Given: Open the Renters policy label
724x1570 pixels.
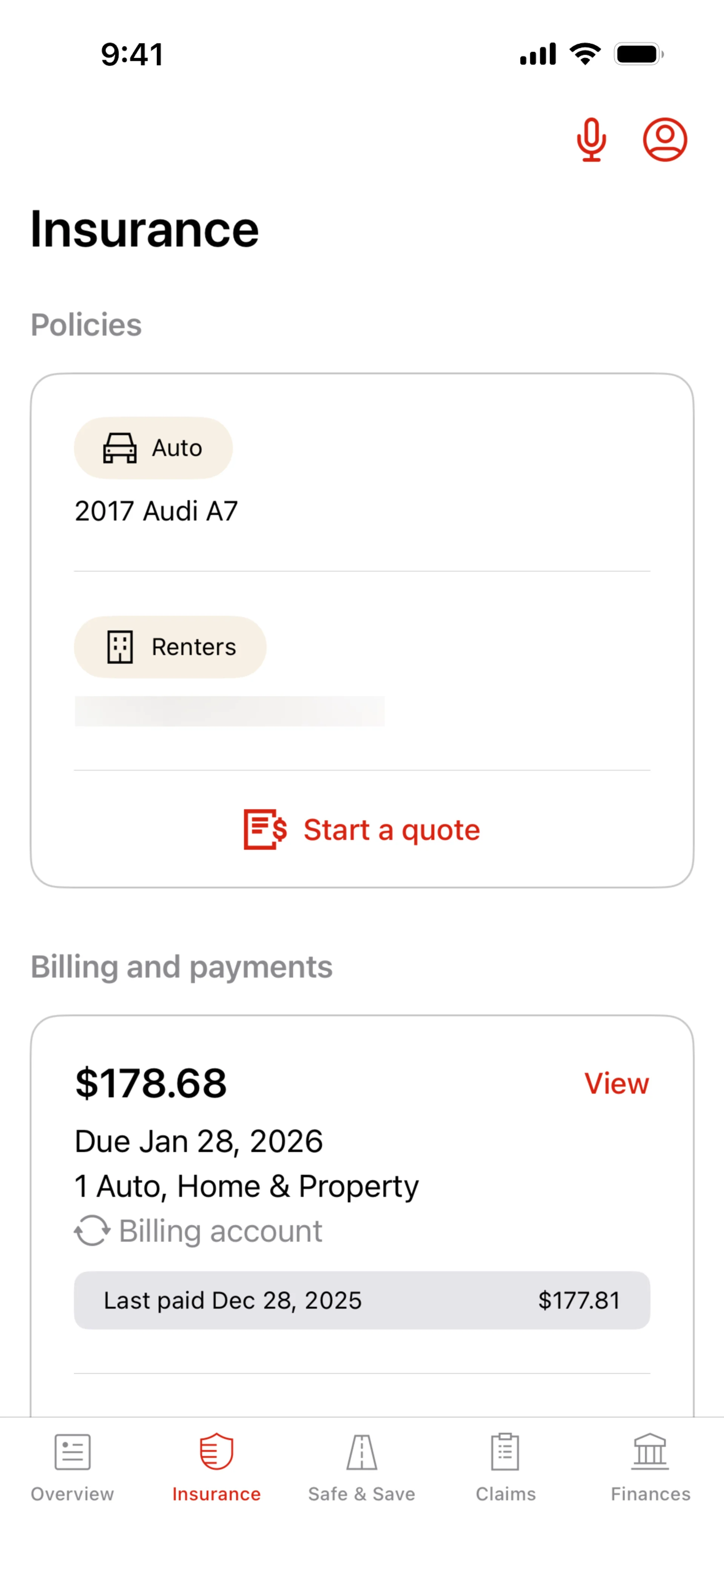Looking at the screenshot, I should click(x=193, y=647).
